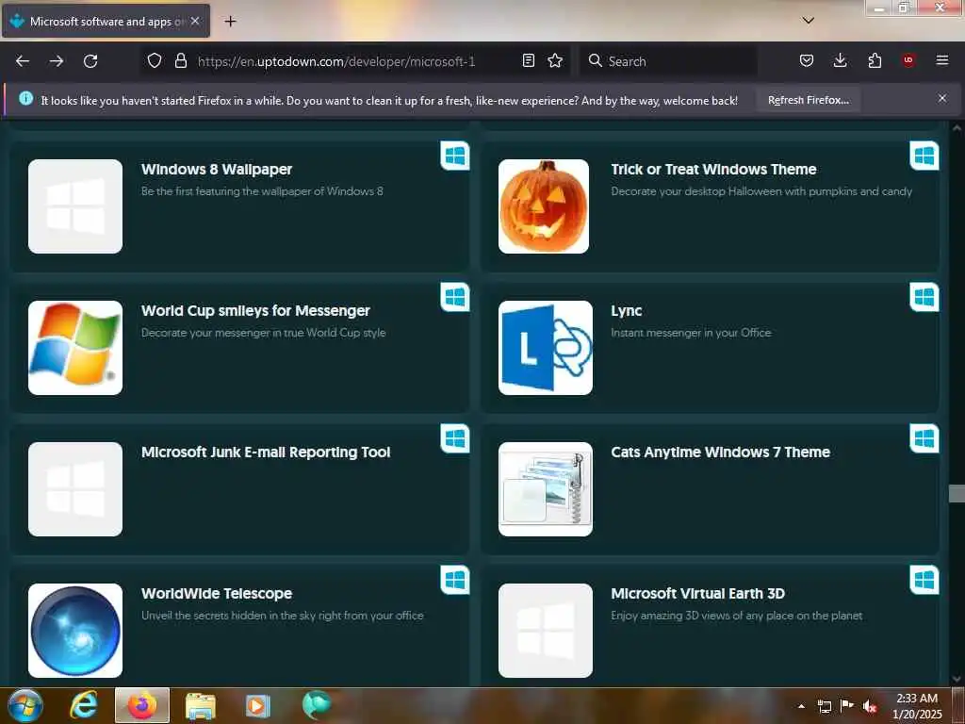Go back to the previous page
The width and height of the screenshot is (965, 724).
pyautogui.click(x=23, y=61)
